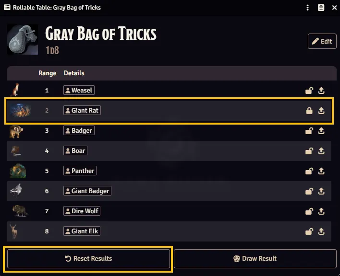Open the three-dot window options menu
Screen dimensions: 340x276
pyautogui.click(x=307, y=8)
